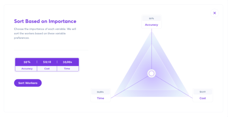This screenshot has width=228, height=117.
Task: Select the Cost label card at bottom right
Action: (203, 95)
